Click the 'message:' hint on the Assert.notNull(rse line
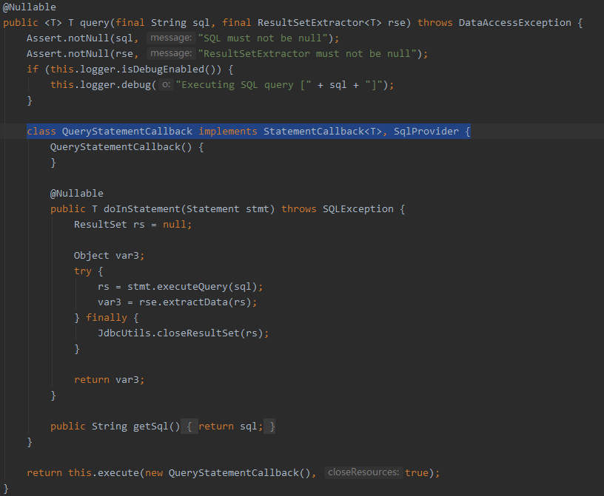The height and width of the screenshot is (496, 604). click(x=171, y=53)
